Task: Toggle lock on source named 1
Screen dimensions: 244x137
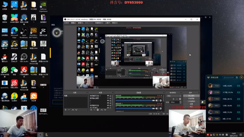Action: click(x=110, y=103)
